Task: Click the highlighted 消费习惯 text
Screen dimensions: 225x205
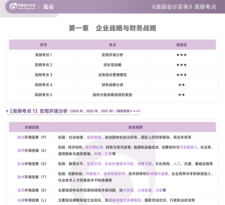Action: 144,164
